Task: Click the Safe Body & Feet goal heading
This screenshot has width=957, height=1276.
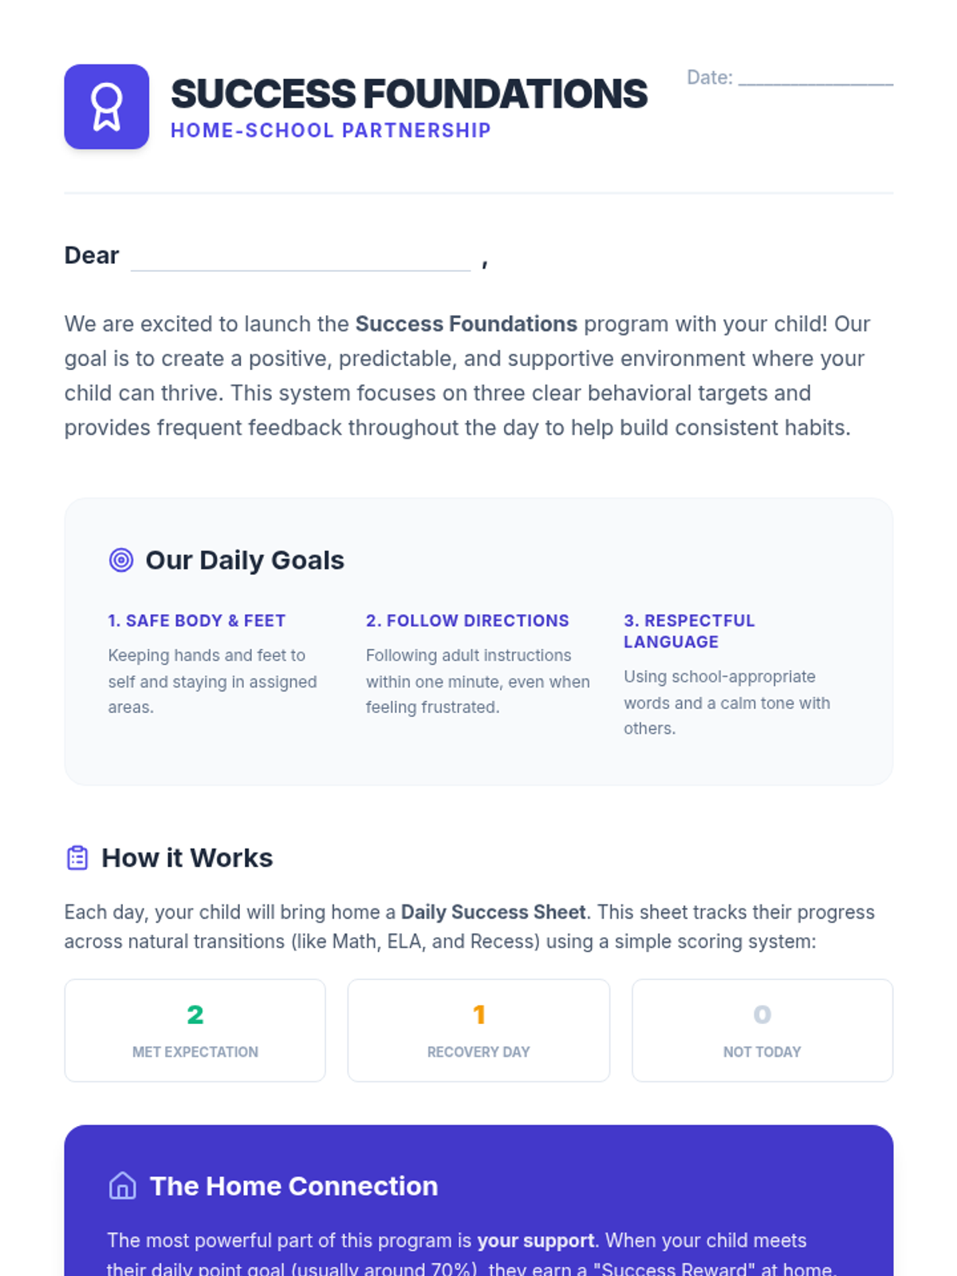Action: [197, 620]
